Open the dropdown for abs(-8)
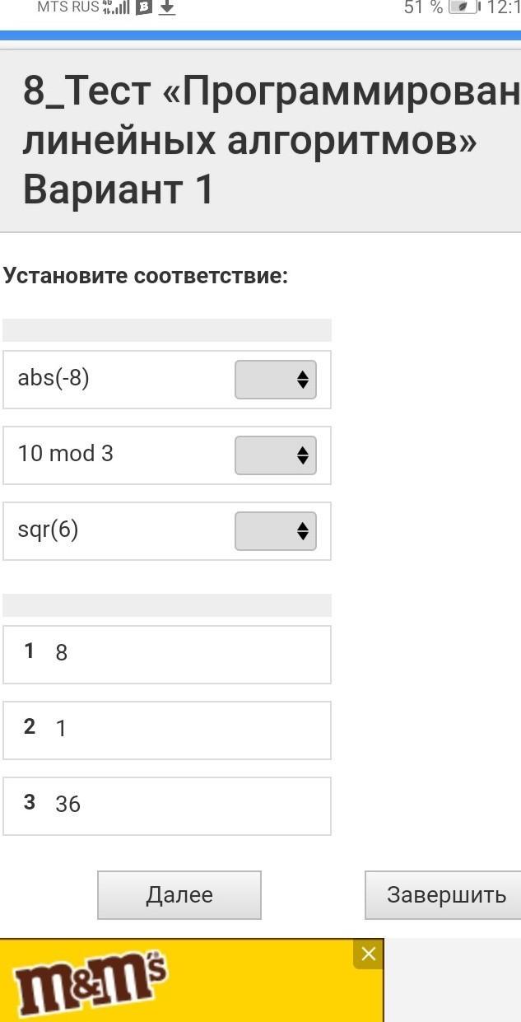This screenshot has width=521, height=1022. (276, 380)
